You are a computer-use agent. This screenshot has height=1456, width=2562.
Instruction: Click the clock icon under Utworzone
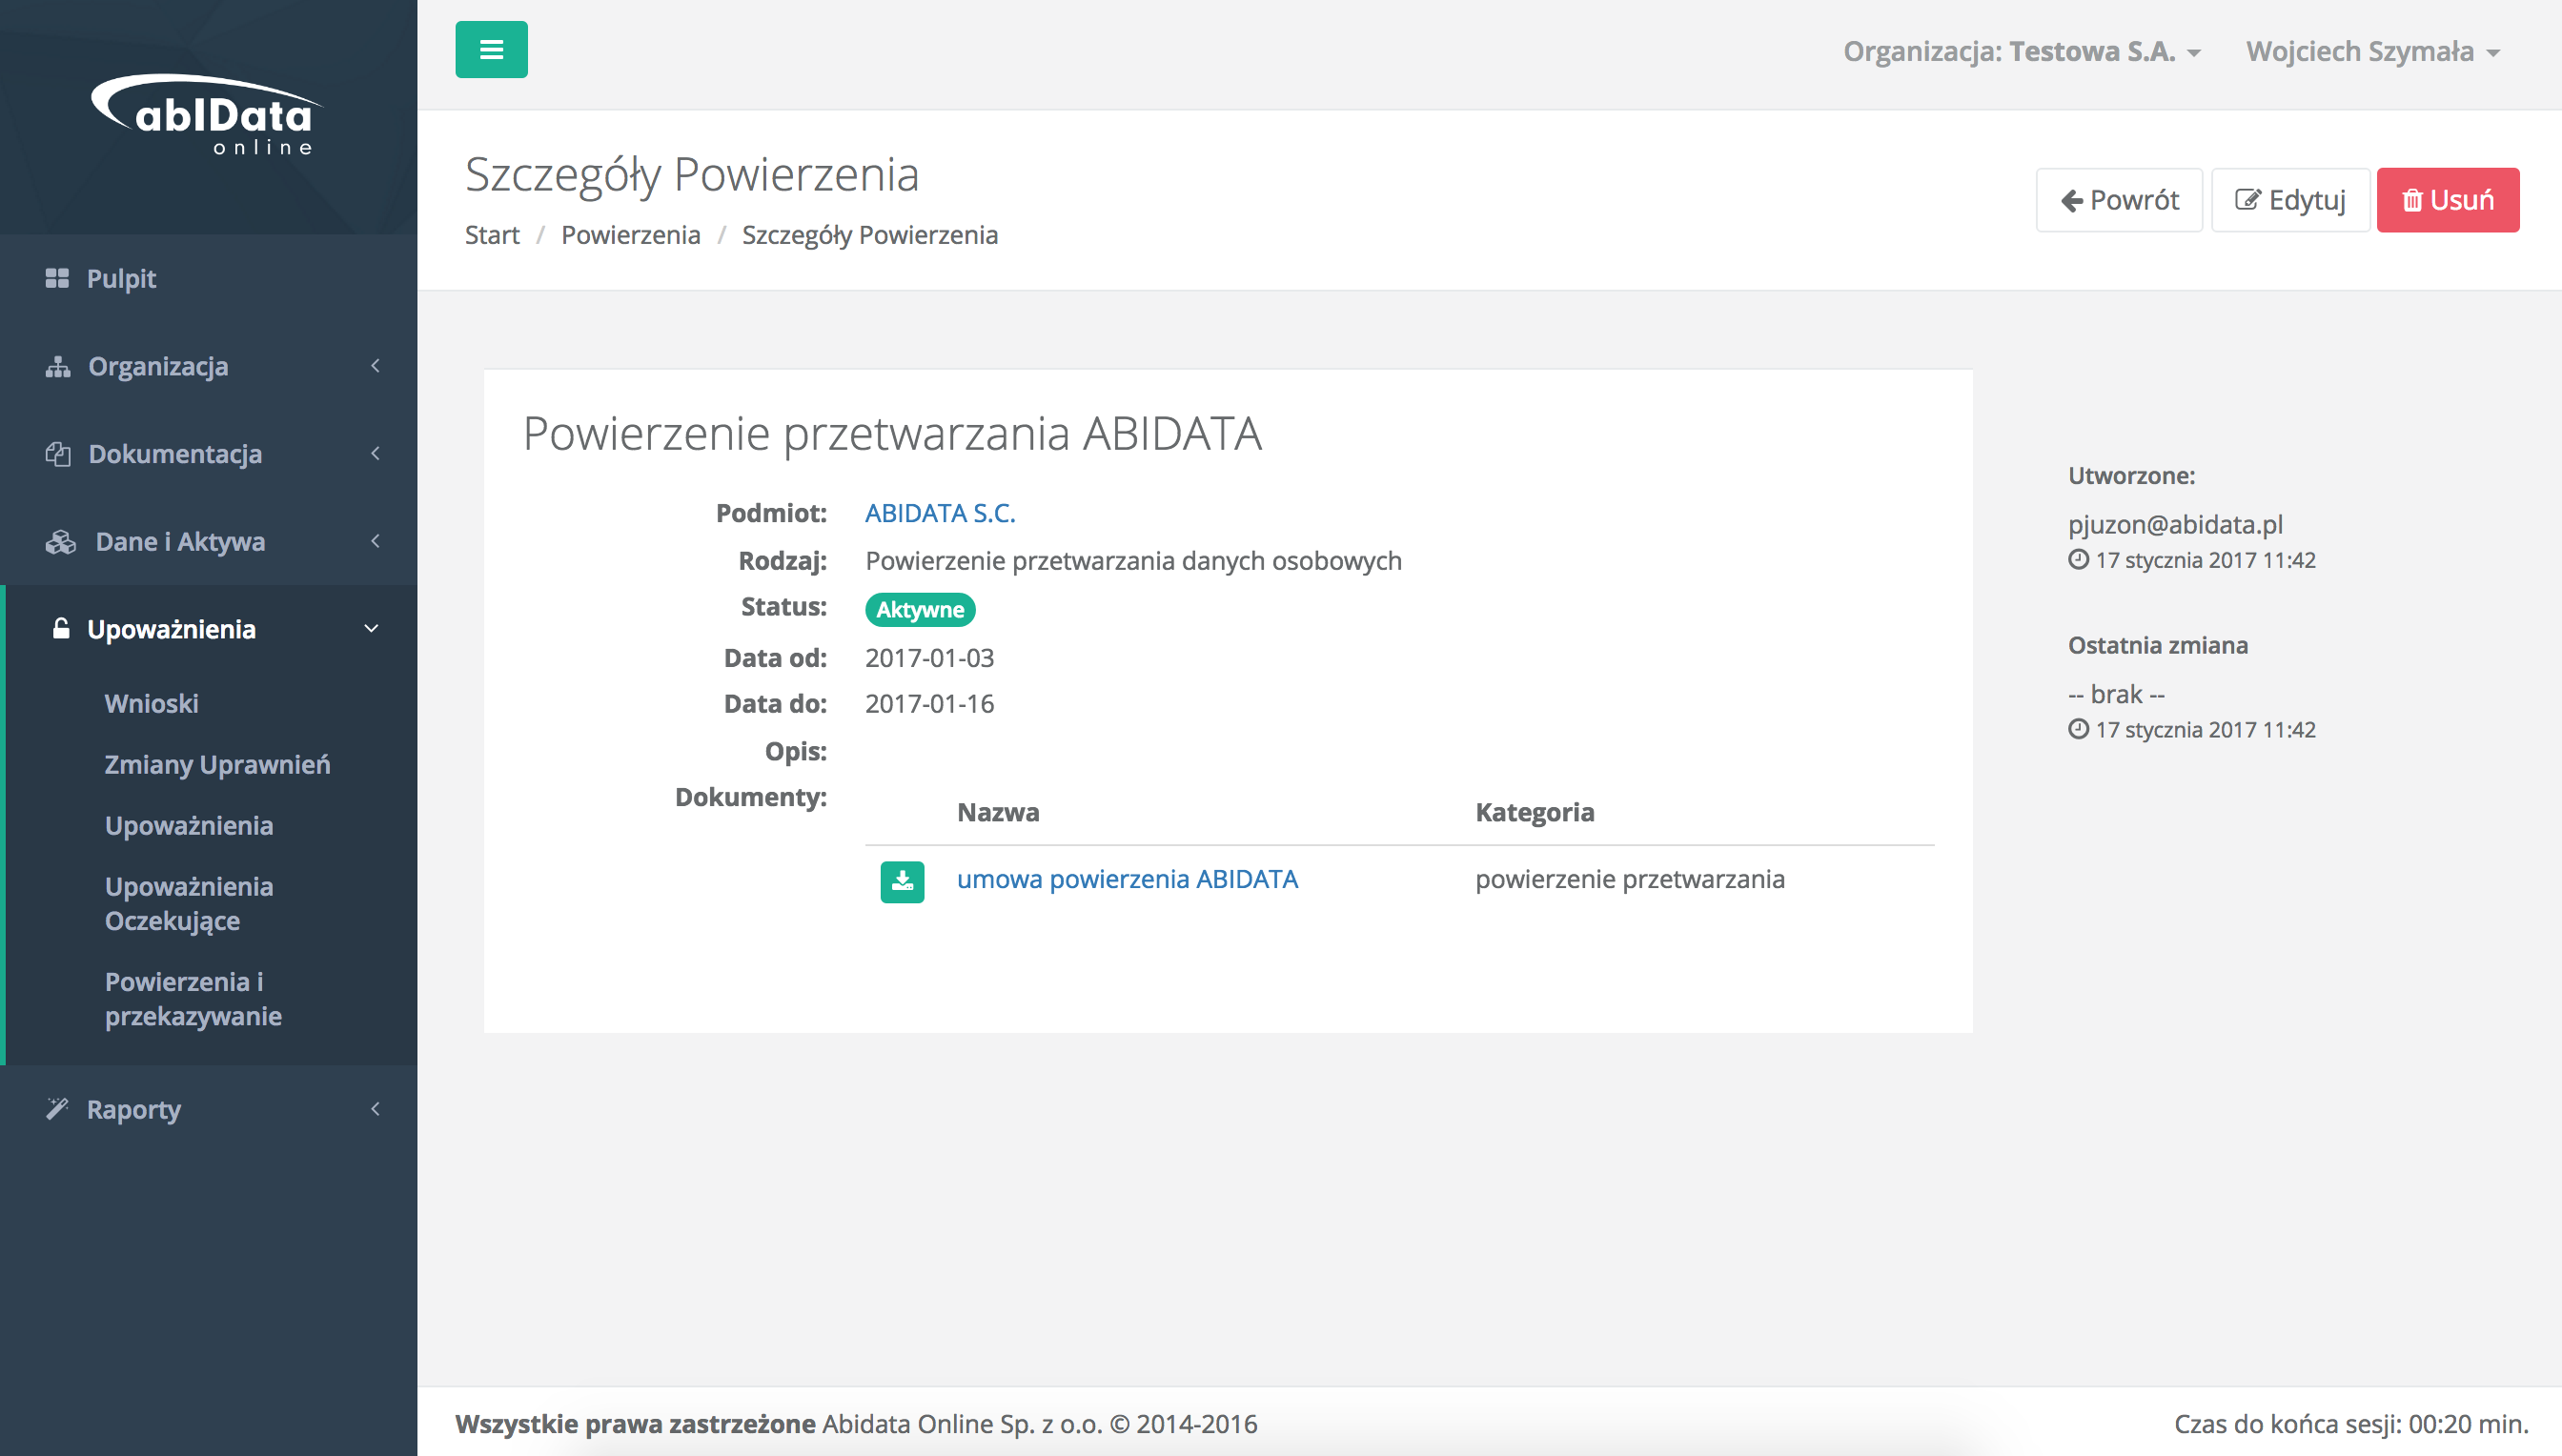2078,560
